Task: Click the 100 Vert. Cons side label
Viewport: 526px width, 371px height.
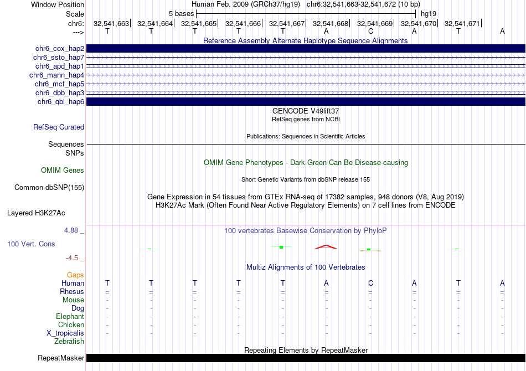Action: click(31, 244)
